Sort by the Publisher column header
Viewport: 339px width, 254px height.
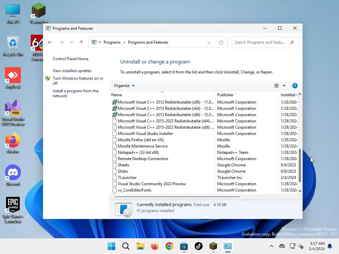point(247,95)
